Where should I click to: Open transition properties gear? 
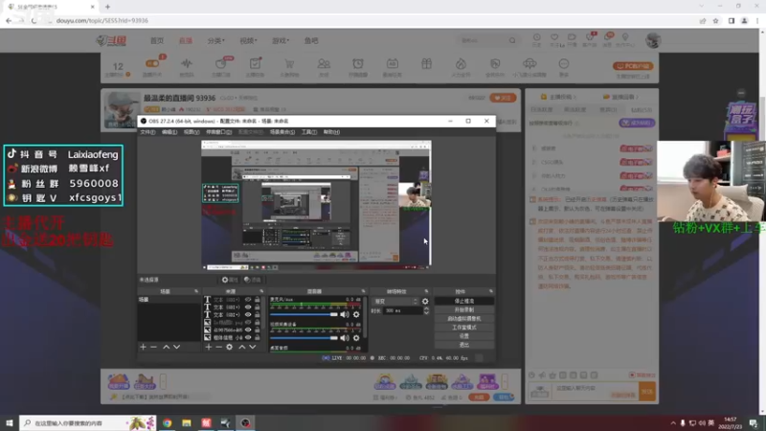click(x=425, y=302)
